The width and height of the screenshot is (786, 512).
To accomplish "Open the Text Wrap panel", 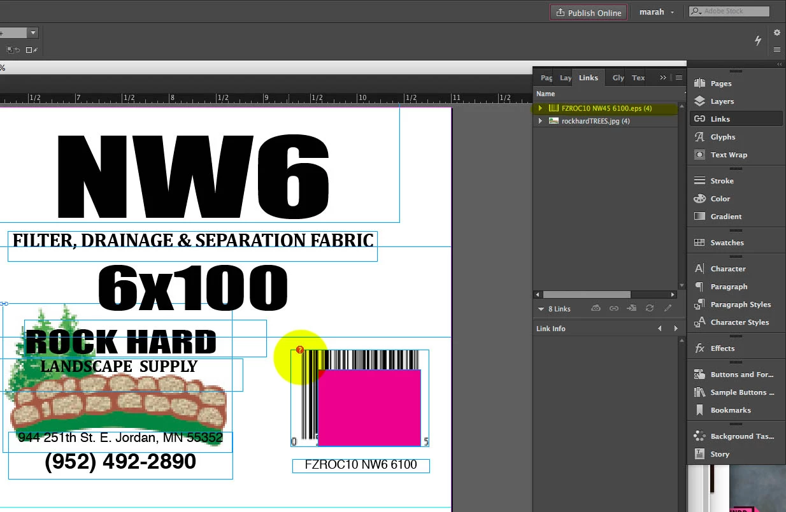I will (736, 155).
